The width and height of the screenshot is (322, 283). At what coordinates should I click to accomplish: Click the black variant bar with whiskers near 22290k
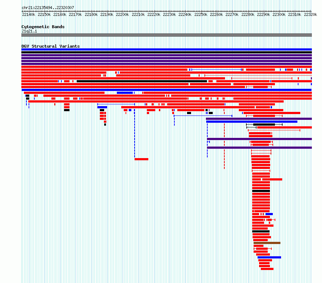point(264,125)
